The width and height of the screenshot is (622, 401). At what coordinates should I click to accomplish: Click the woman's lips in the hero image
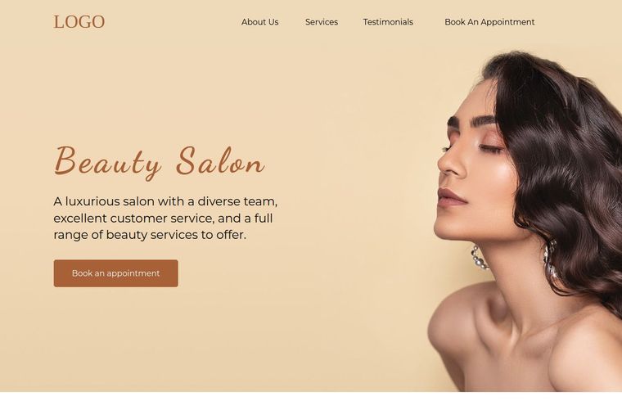coord(452,197)
